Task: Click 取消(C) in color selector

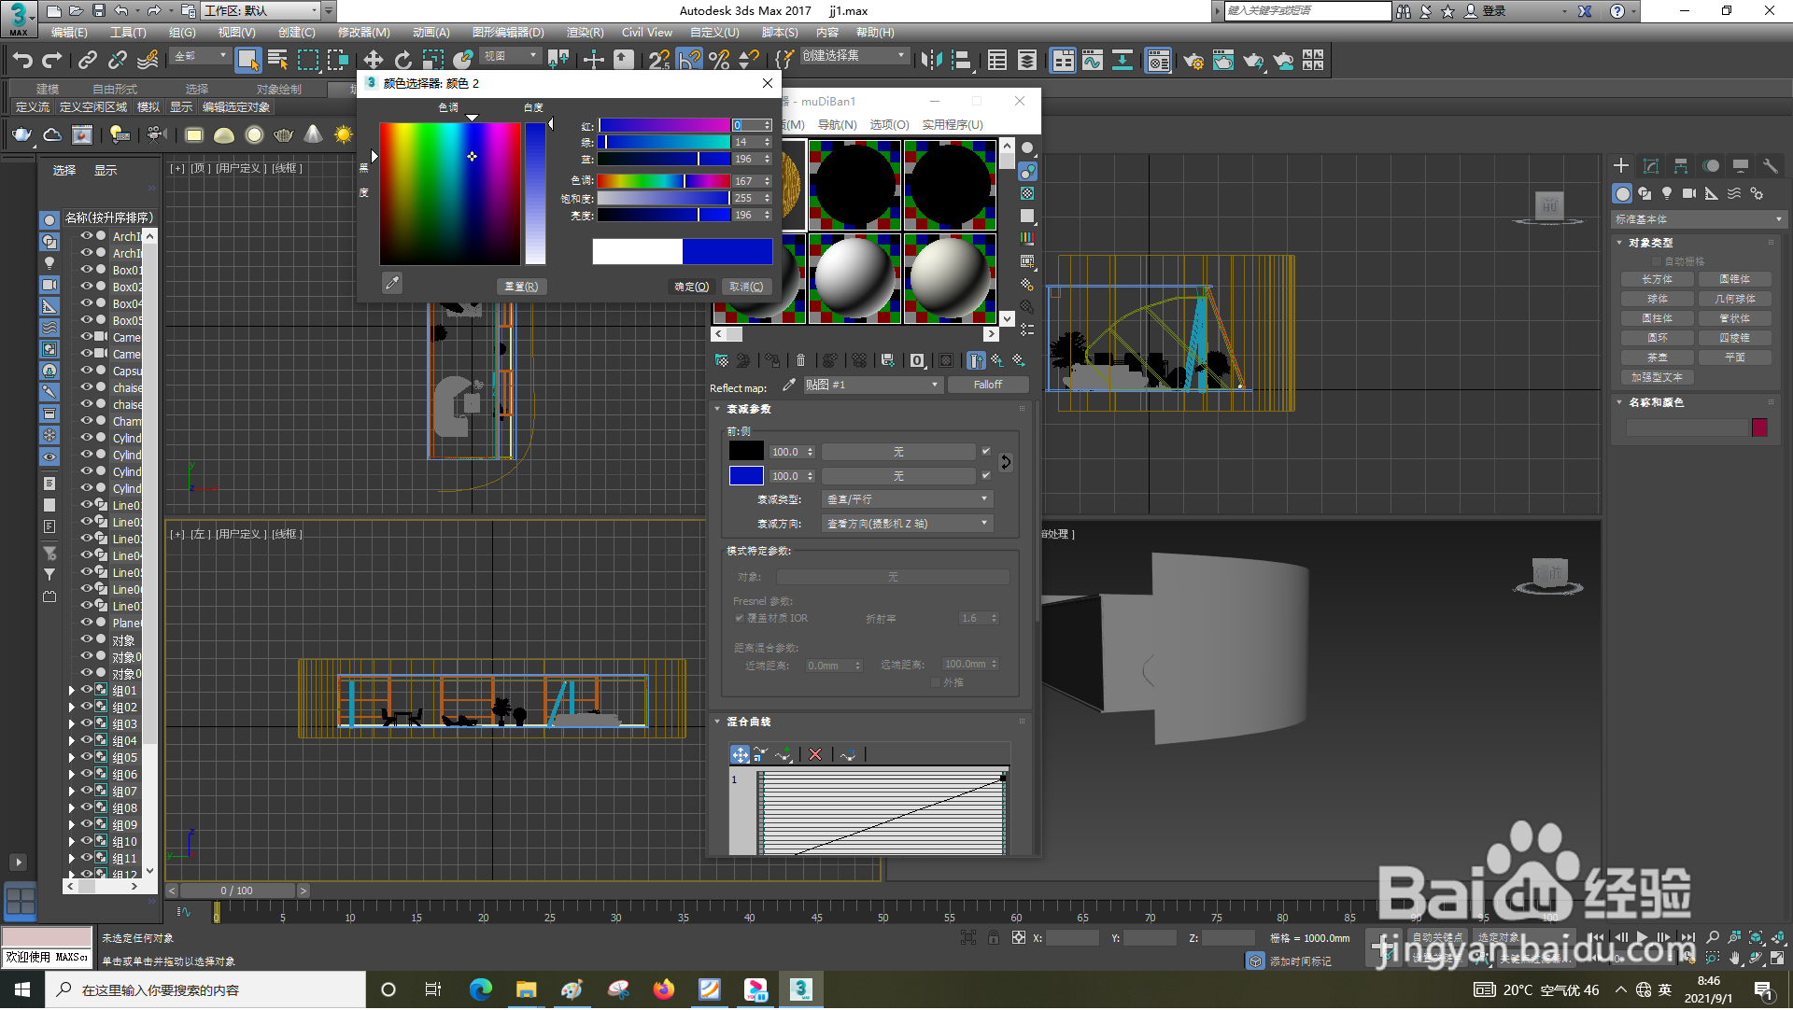Action: 746,287
